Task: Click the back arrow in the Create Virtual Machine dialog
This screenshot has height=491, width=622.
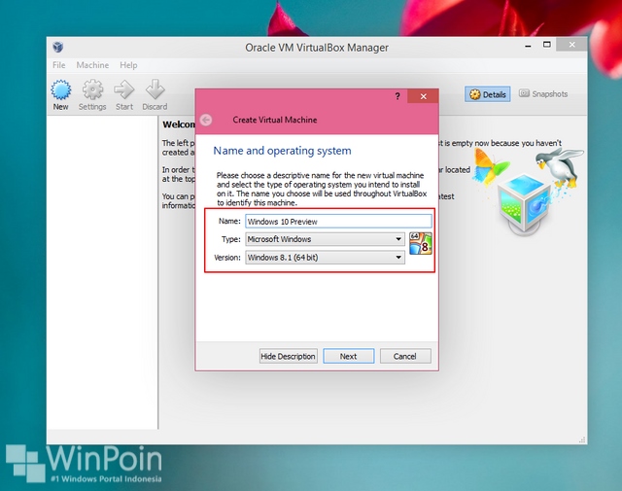Action: pyautogui.click(x=206, y=120)
